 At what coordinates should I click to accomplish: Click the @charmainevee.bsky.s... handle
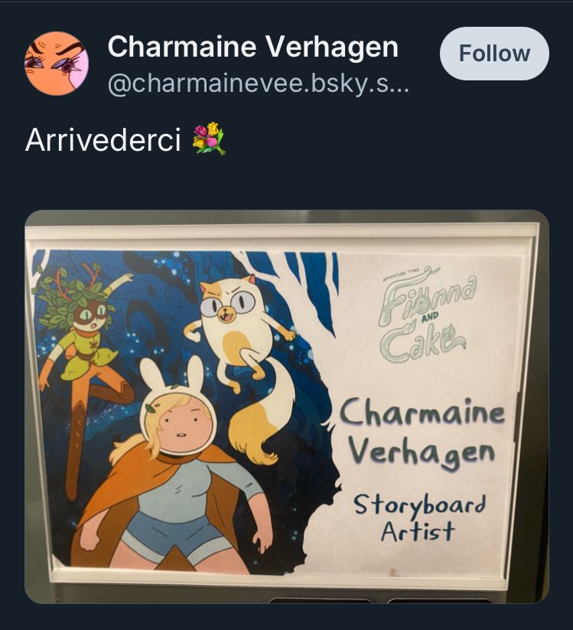tap(258, 83)
